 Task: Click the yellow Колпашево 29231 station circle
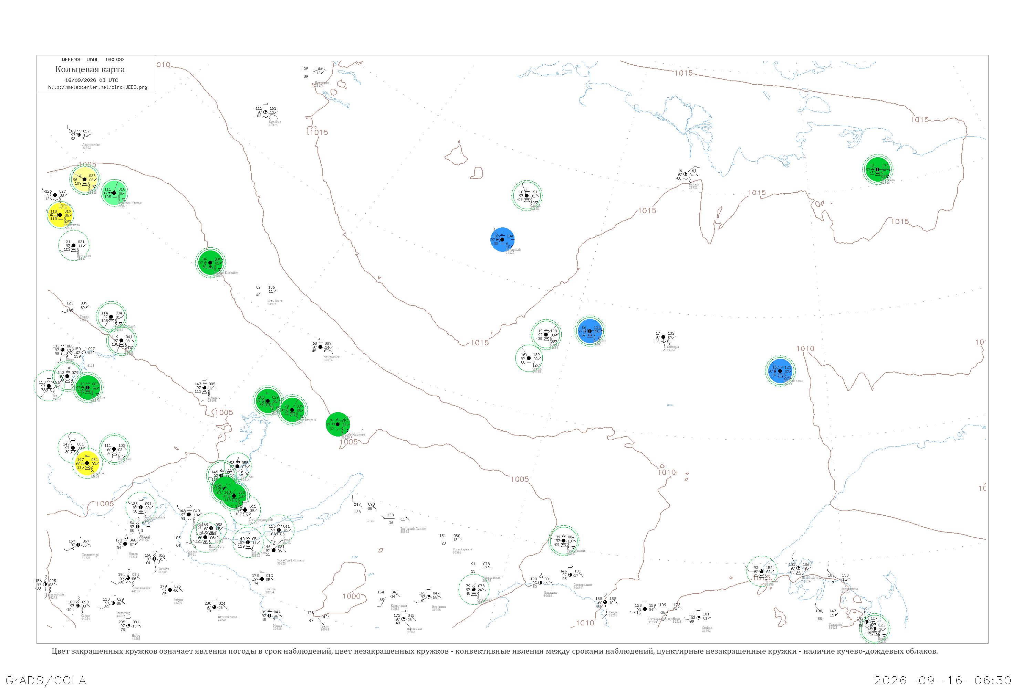[60, 215]
